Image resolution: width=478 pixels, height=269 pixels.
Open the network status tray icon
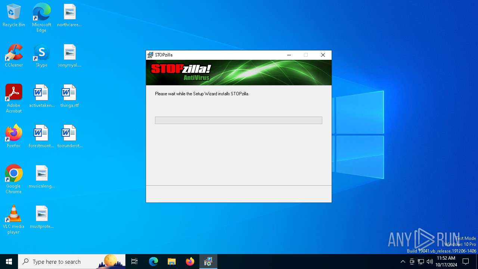(x=421, y=262)
